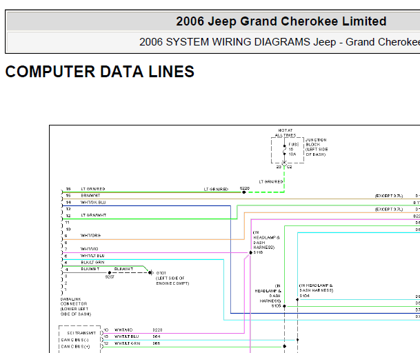Click the dashed 'LT GRN/RED' label below the fuse
Screen dimensions: 420x353
coord(271,181)
